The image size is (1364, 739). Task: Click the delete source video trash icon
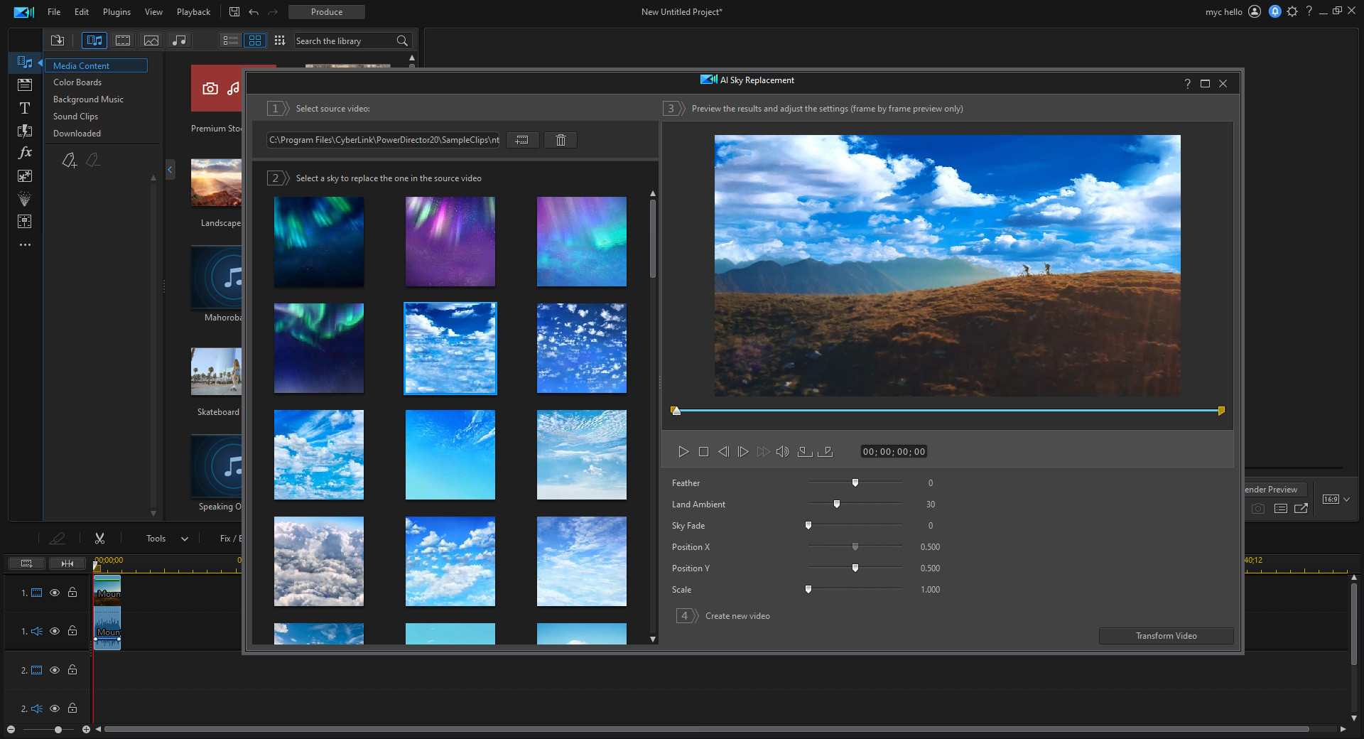(x=560, y=140)
